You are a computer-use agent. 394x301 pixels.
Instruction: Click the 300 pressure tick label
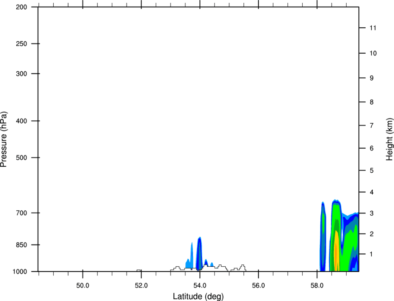21,74
